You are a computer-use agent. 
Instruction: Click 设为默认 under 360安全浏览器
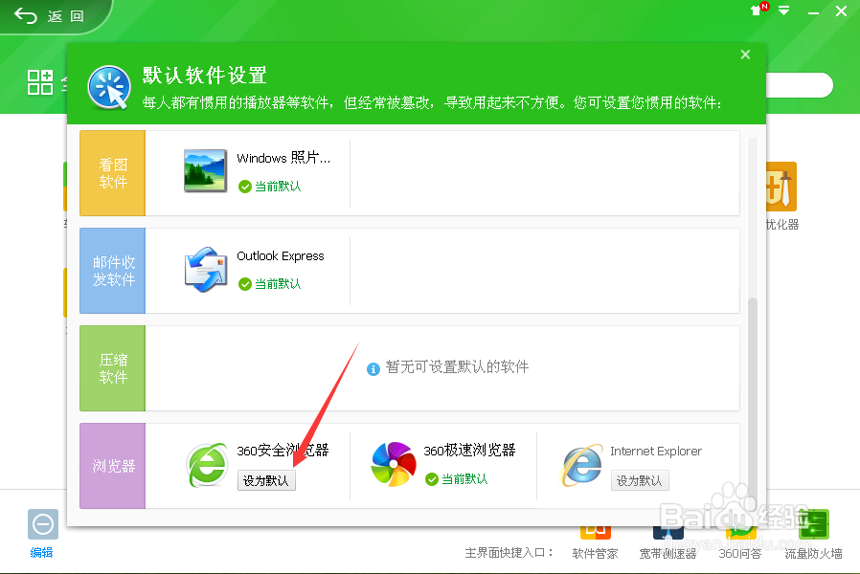click(x=266, y=480)
